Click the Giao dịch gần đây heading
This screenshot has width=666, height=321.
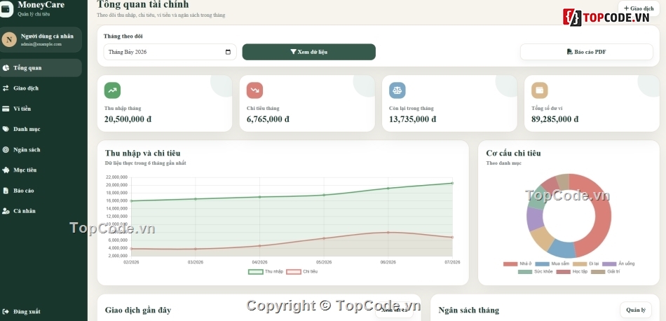[138, 310]
